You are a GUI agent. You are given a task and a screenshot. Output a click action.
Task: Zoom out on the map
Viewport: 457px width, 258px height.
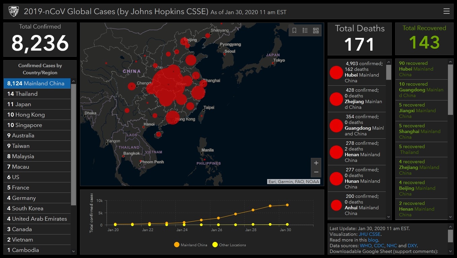(316, 172)
